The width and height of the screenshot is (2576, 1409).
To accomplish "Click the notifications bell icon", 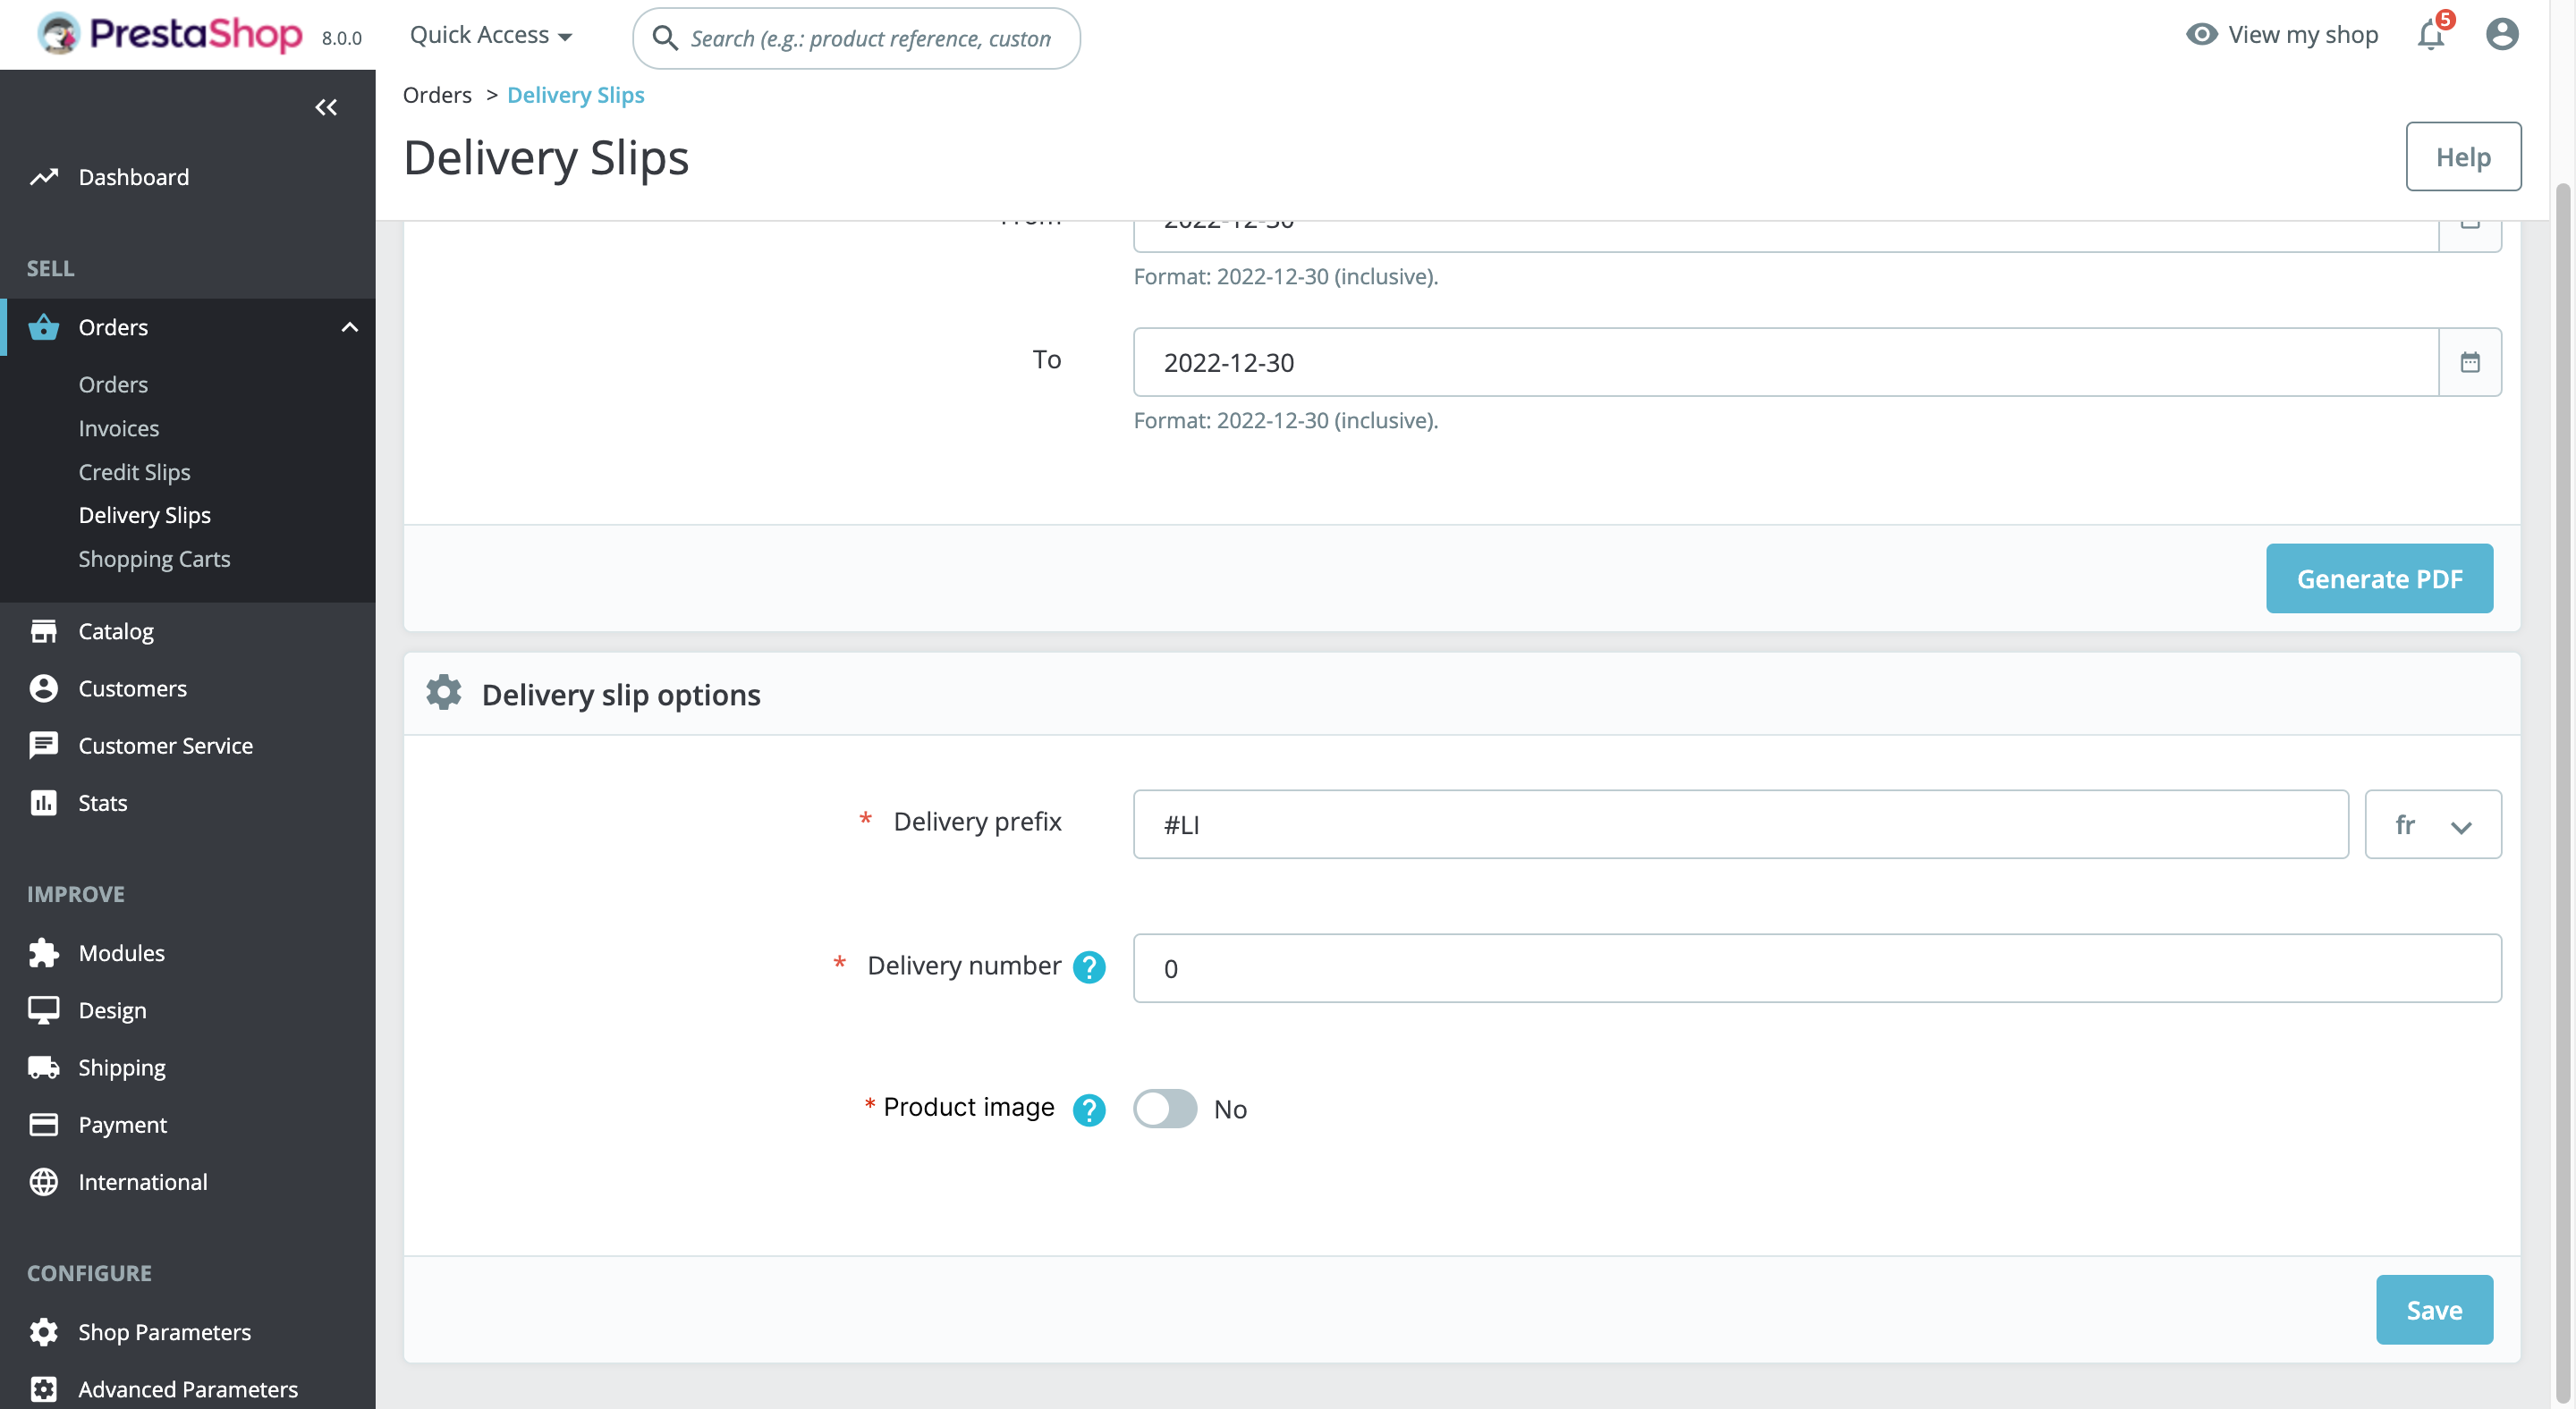I will click(x=2429, y=35).
